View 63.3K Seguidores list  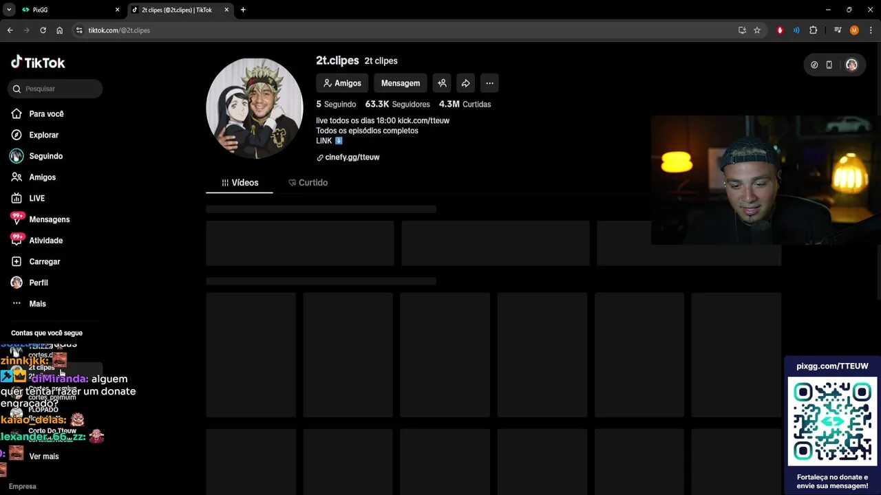pyautogui.click(x=397, y=104)
